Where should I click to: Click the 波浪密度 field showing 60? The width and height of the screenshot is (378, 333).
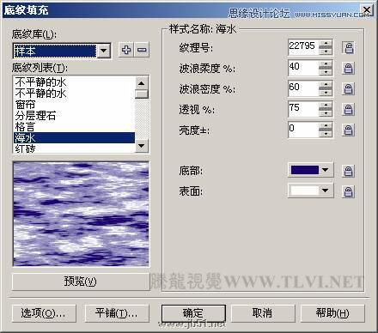(303, 88)
